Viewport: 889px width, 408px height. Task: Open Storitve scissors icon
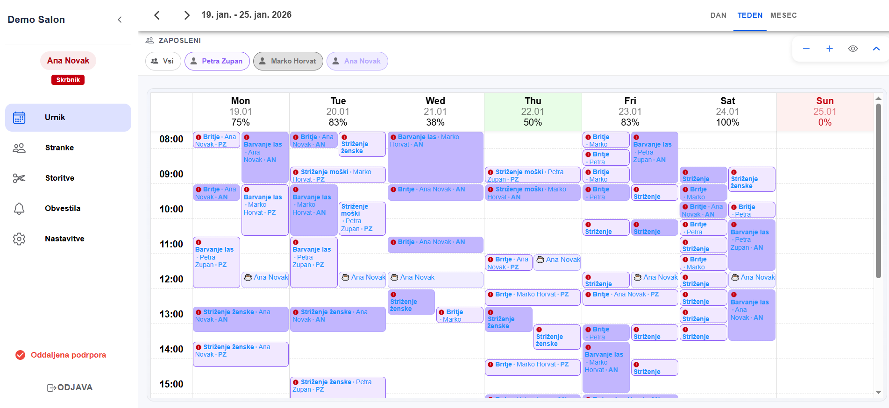point(19,178)
